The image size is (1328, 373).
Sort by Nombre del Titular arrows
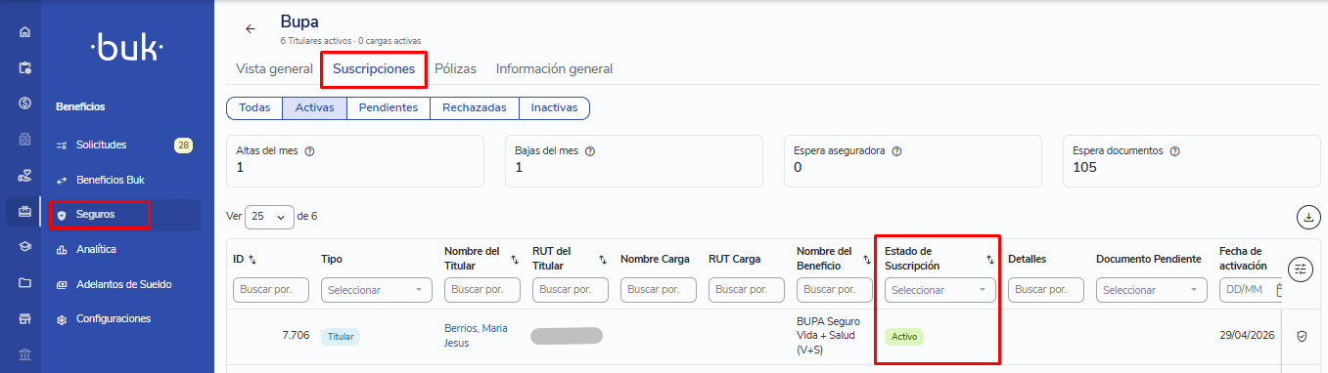[515, 260]
